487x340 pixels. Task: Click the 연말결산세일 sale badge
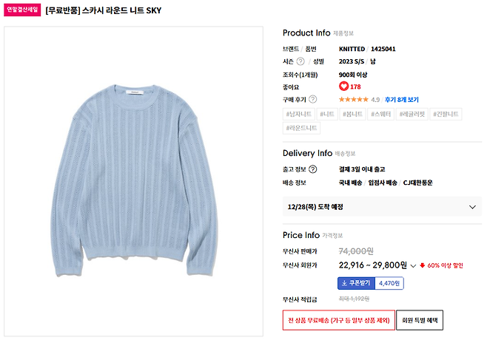coord(22,11)
